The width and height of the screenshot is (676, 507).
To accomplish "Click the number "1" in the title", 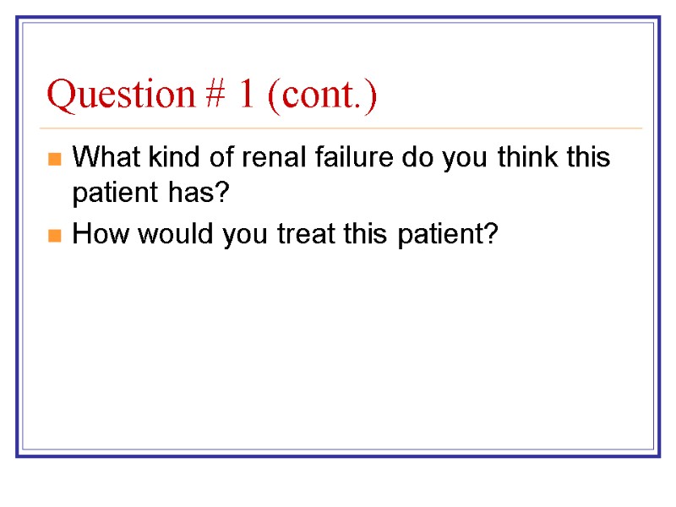I will tap(247, 95).
